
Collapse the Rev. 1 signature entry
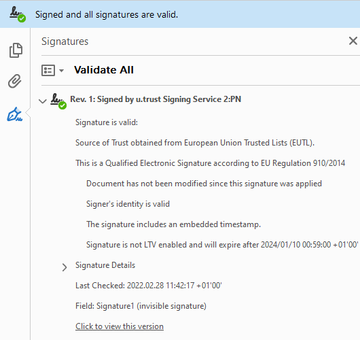tap(43, 101)
